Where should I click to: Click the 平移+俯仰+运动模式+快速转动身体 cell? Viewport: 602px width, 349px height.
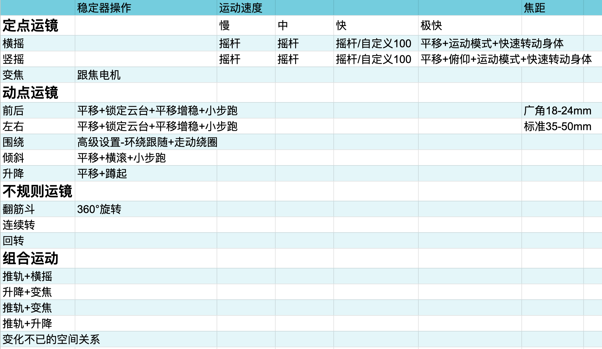(x=506, y=59)
